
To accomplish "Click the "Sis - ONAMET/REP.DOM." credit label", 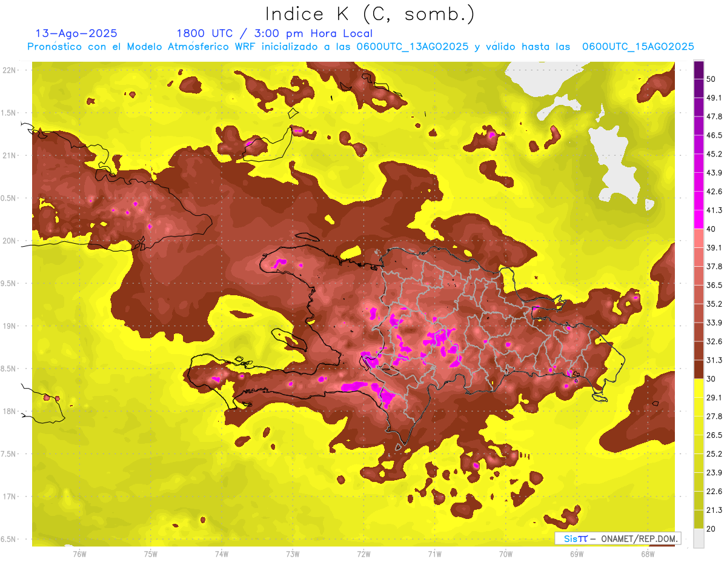I will 617,538.
